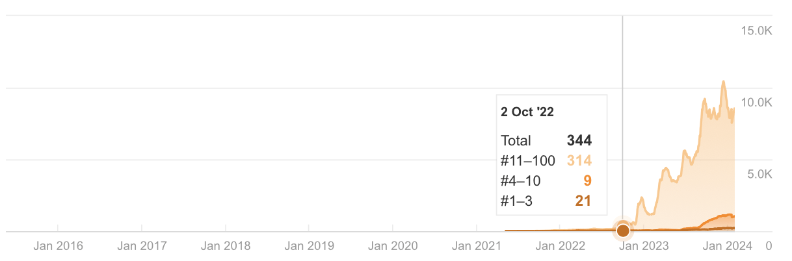Viewport: 792px width, 261px height.
Task: Click the Jan 2024 axis label
Action: click(728, 246)
